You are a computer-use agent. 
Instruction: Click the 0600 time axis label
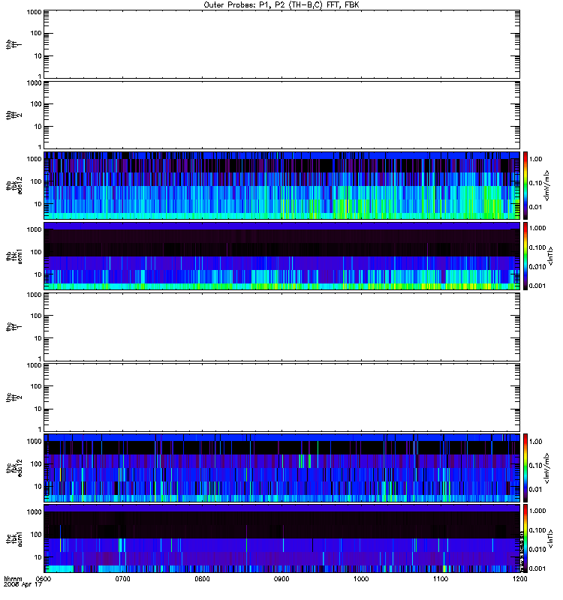44,579
